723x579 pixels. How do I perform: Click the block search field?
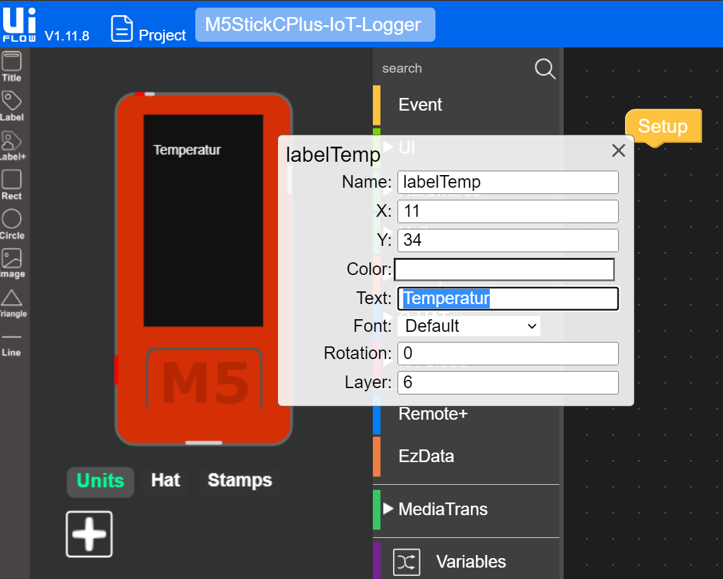click(x=454, y=68)
